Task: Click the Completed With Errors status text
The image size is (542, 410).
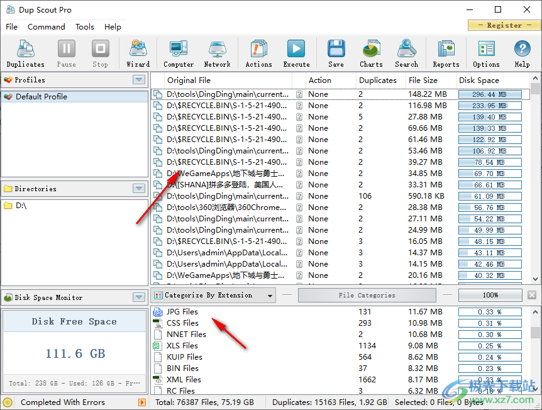Action: [63, 402]
